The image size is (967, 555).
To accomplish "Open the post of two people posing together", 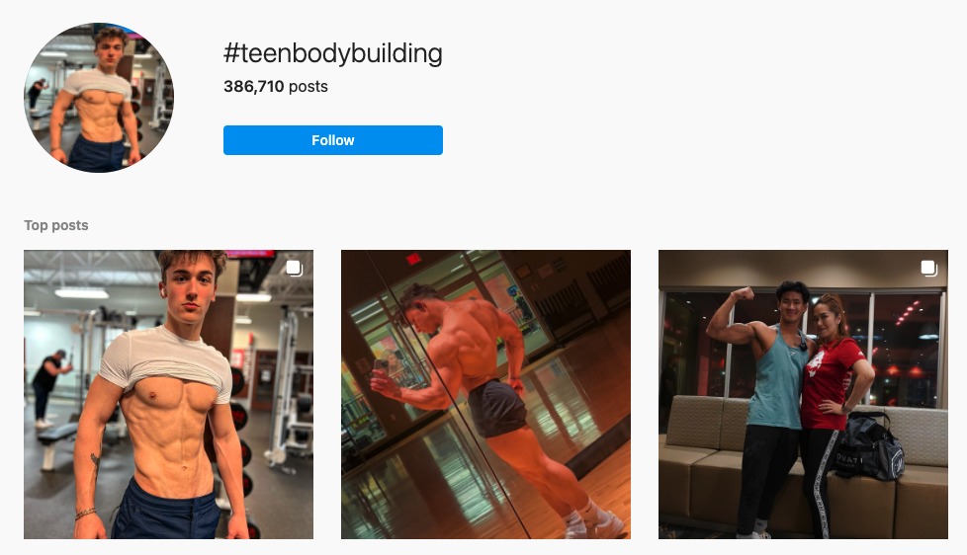I will (x=803, y=394).
